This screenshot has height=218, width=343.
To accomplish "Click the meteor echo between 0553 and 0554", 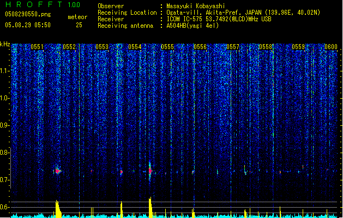I will click(x=121, y=172).
